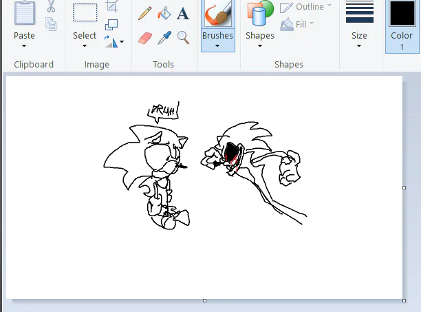Open the shape Outline dropdown

pyautogui.click(x=306, y=7)
